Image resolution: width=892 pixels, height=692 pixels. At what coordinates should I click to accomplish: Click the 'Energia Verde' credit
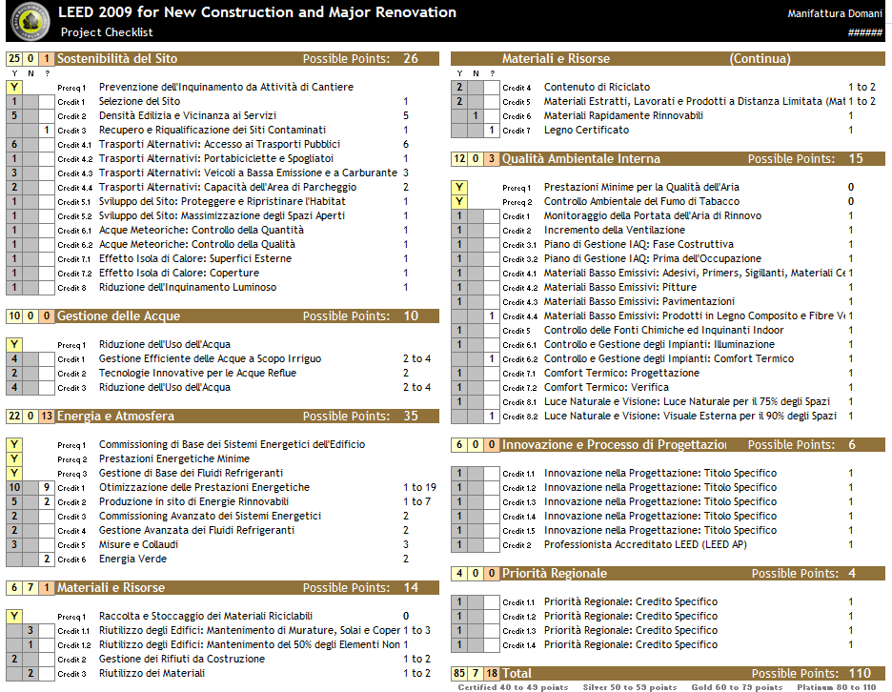133,559
